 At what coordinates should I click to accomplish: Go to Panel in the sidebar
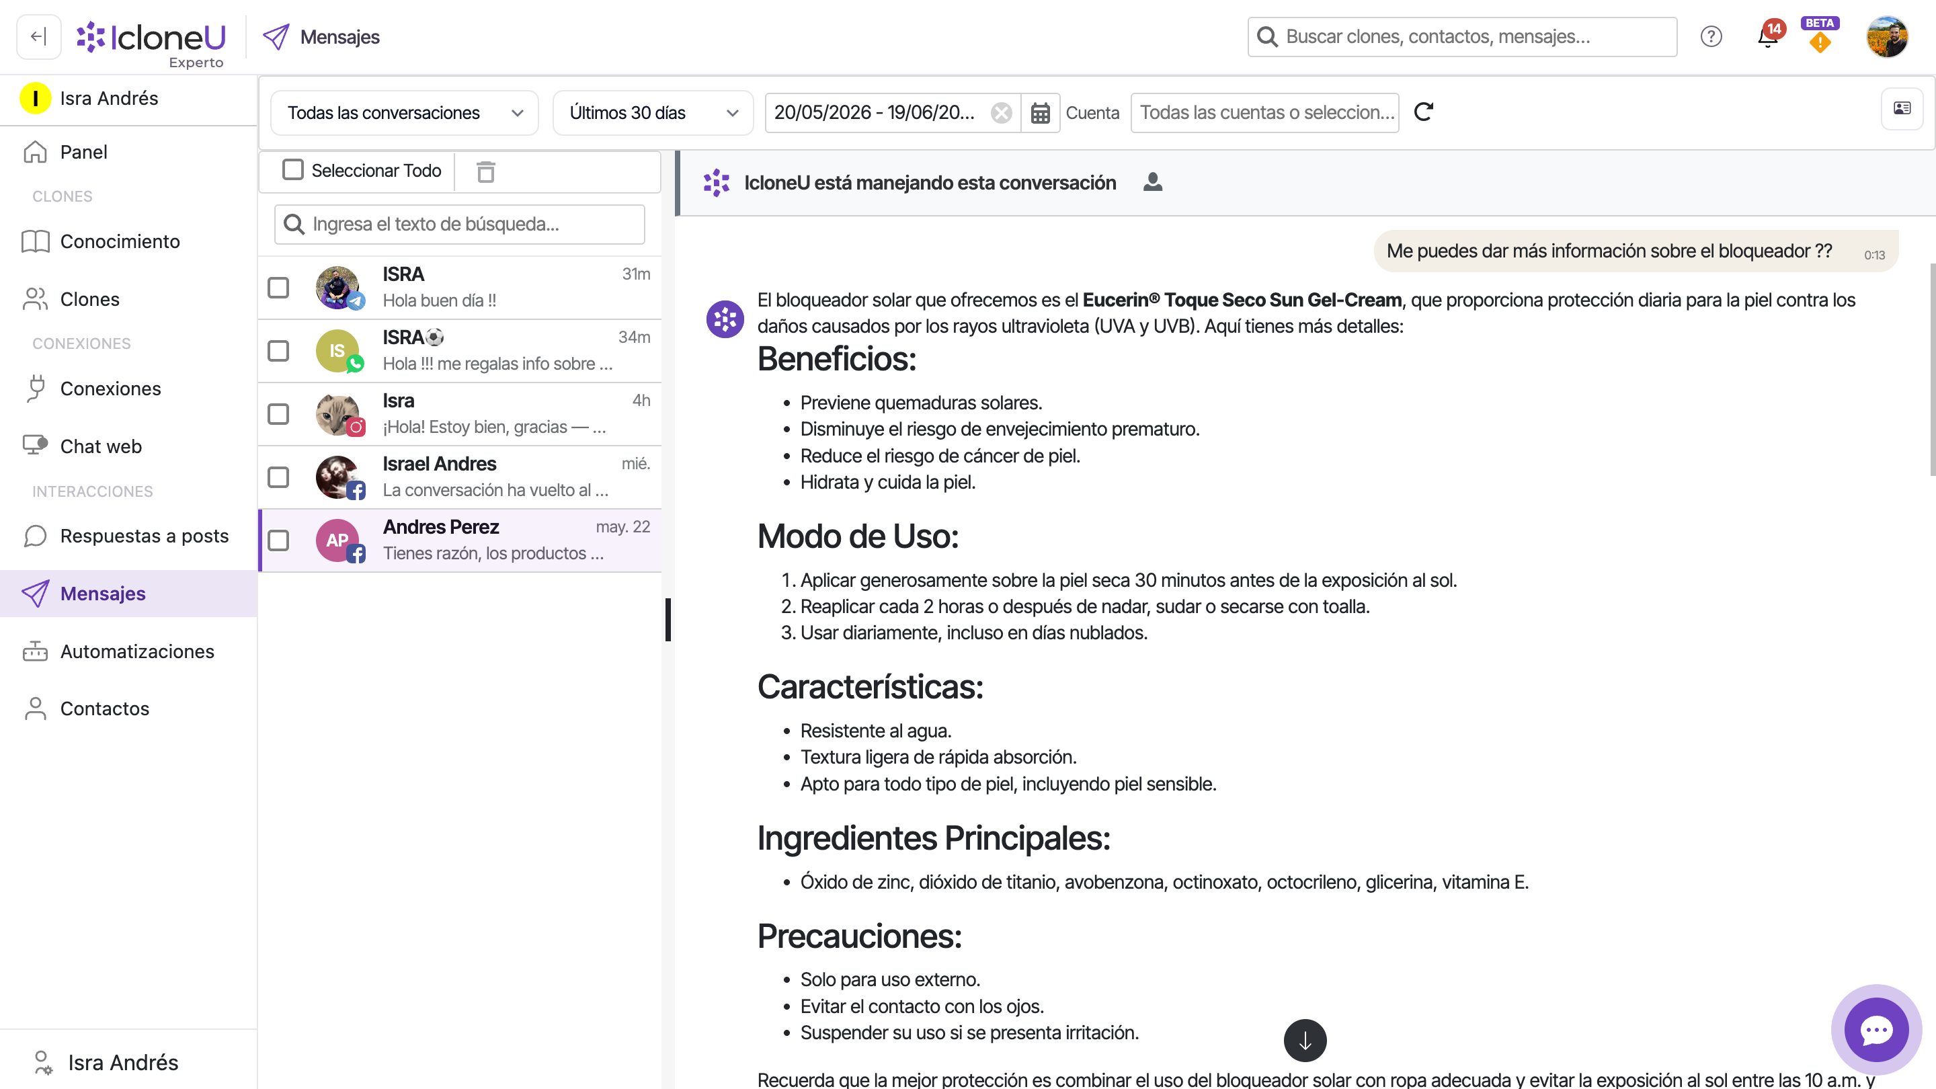(x=128, y=152)
